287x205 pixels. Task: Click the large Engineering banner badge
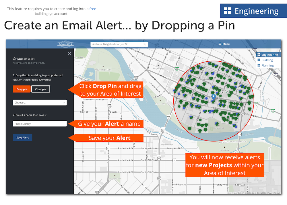pyautogui.click(x=254, y=11)
